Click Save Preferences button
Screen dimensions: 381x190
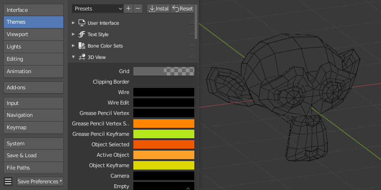pos(40,181)
